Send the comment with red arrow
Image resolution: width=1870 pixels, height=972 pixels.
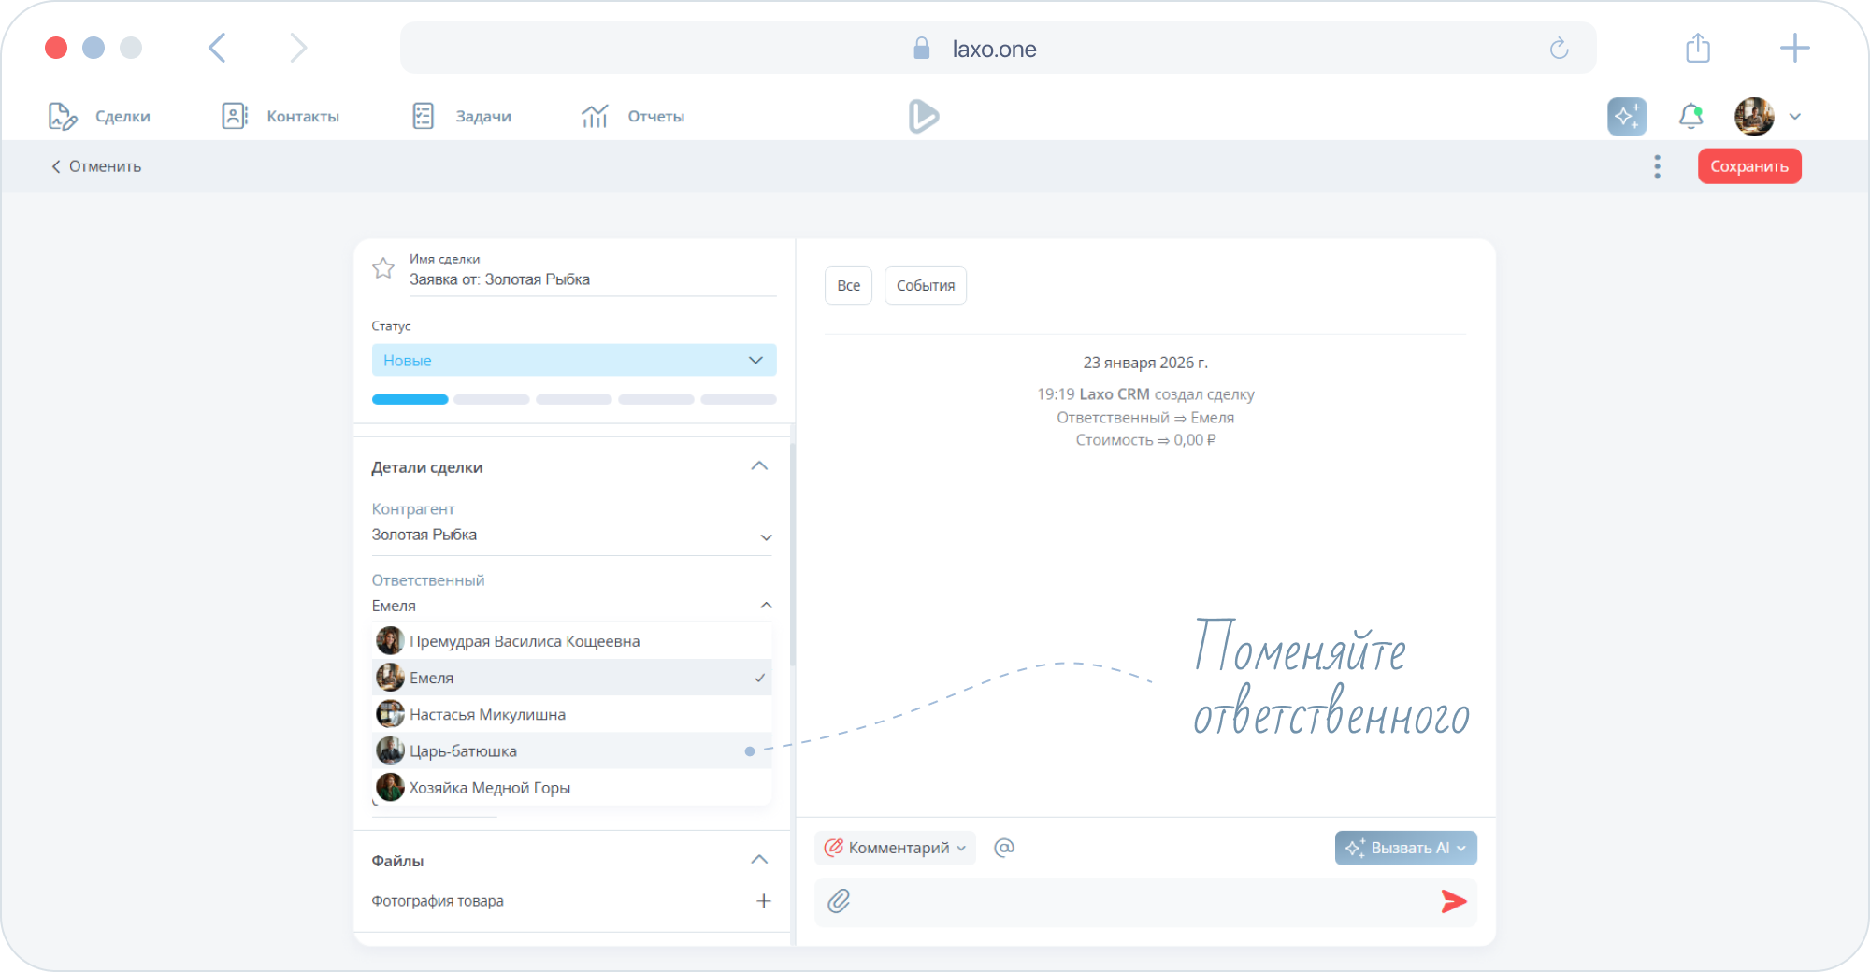pos(1453,901)
